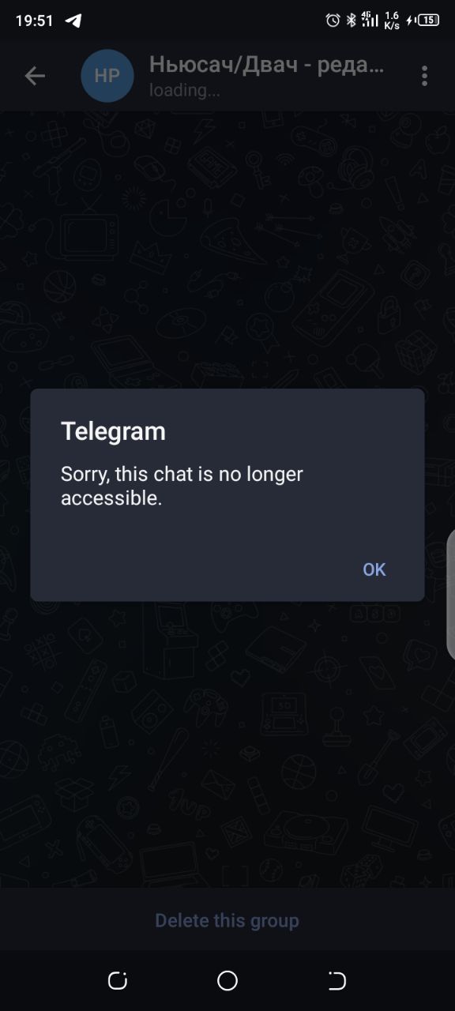Tap the Bluetooth status icon
Image resolution: width=455 pixels, height=1011 pixels.
(352, 21)
